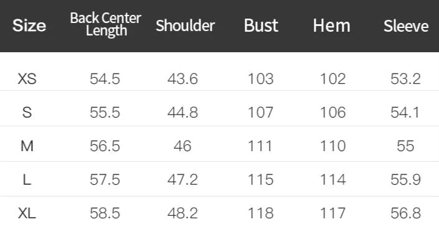Click the M bust value 111

tap(260, 146)
